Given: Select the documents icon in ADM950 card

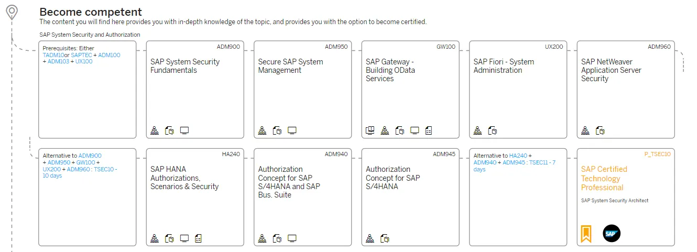Looking at the screenshot, I should pos(277,130).
